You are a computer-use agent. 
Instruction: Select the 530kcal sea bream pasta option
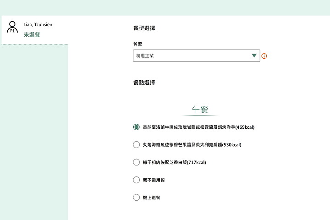pos(137,145)
